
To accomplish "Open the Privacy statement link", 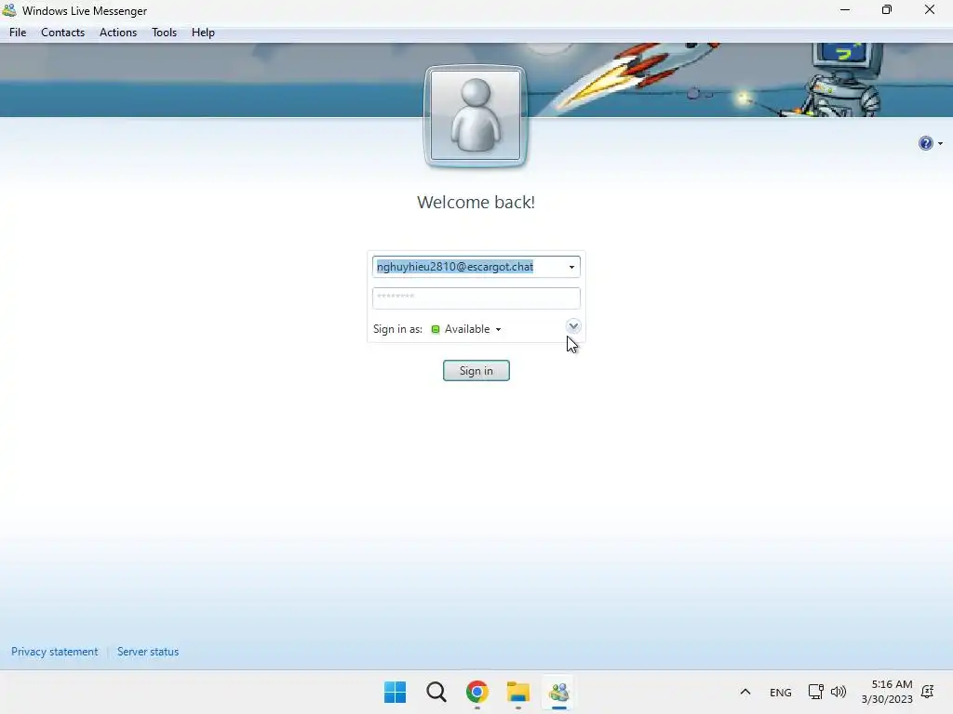I will [x=54, y=652].
